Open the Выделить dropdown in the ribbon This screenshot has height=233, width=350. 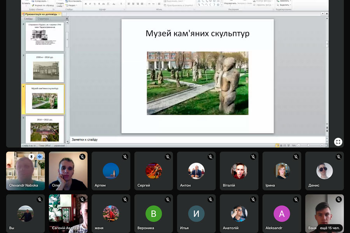point(284,5)
